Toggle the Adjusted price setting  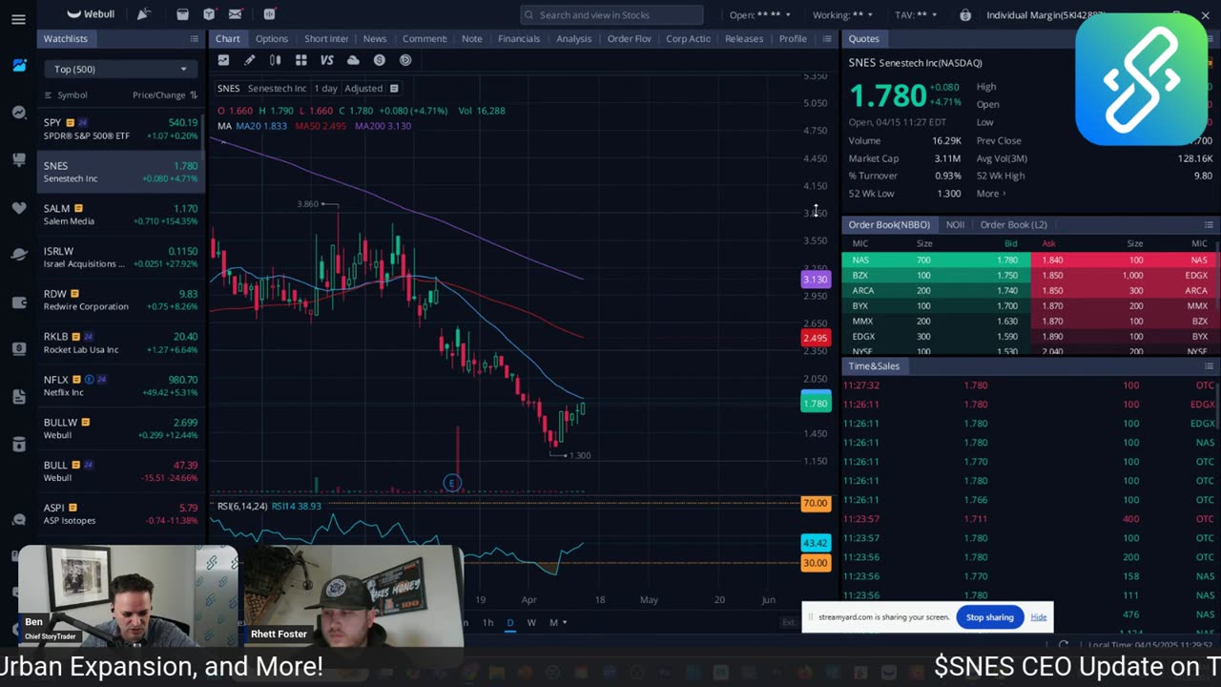363,88
